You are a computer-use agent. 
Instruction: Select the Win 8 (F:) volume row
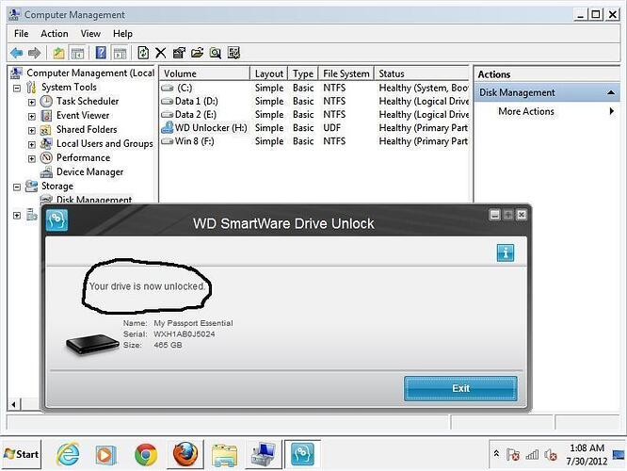pos(313,141)
